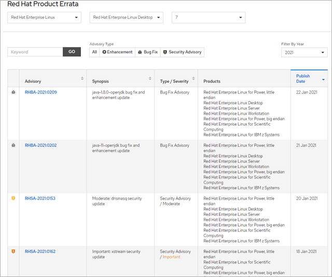332x277 pixels.
Task: Click the Advisory column header text
Action: pos(33,81)
